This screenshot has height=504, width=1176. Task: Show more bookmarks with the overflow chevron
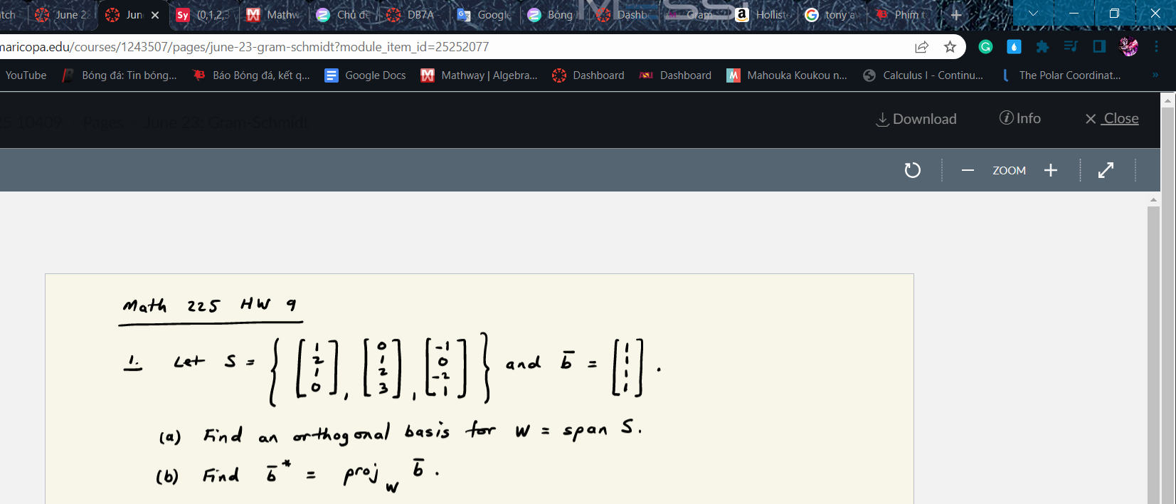pyautogui.click(x=1155, y=75)
